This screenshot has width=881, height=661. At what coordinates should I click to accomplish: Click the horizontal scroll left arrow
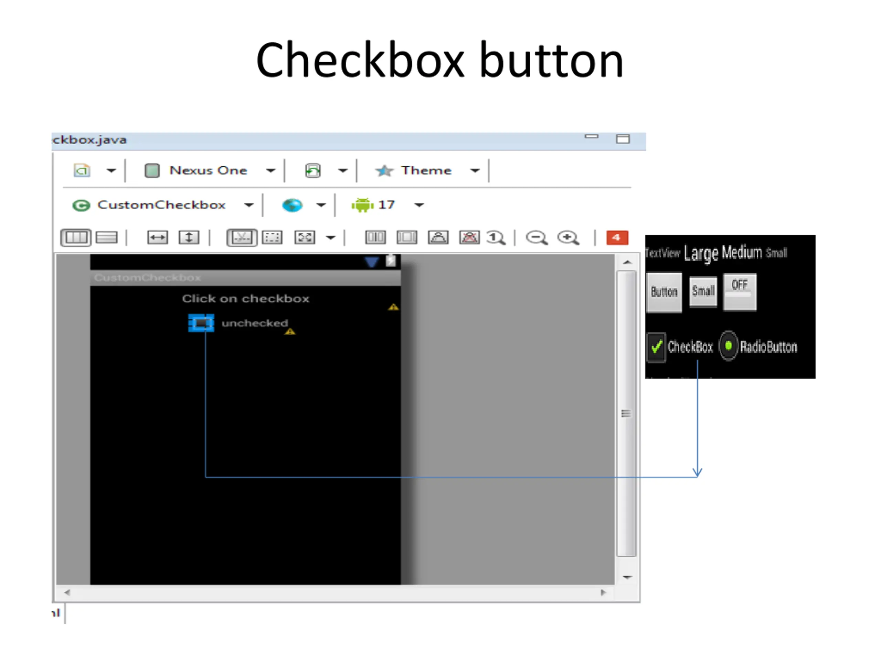tap(67, 592)
